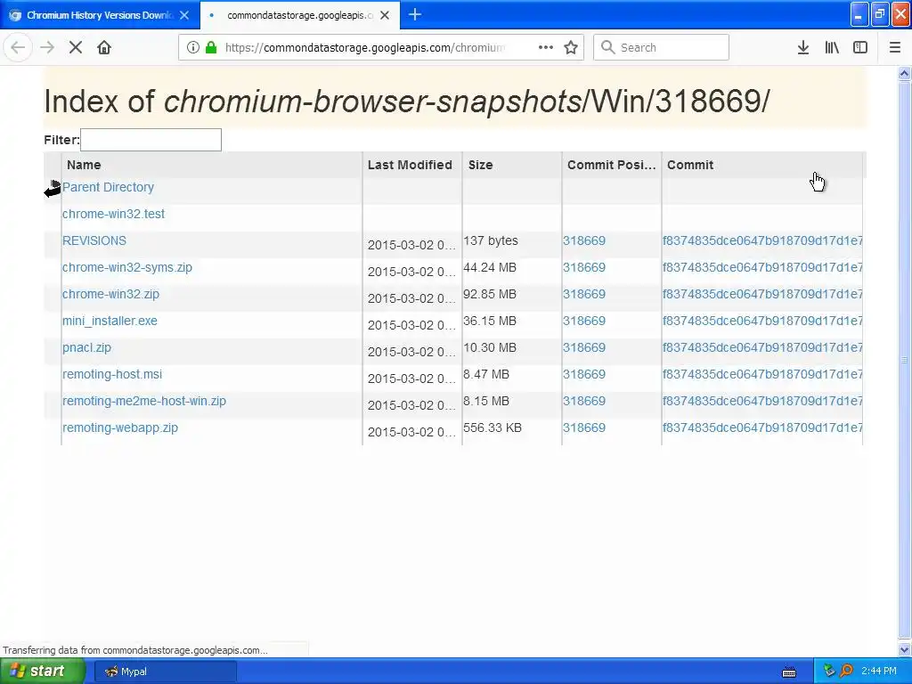Download remoting-me2me-host-win.zip

[x=144, y=402]
